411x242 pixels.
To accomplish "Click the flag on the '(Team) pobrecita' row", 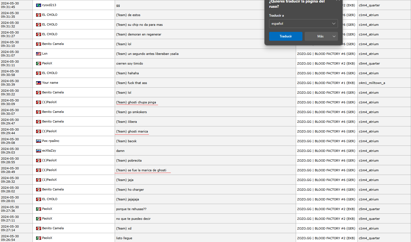I will [x=39, y=161].
